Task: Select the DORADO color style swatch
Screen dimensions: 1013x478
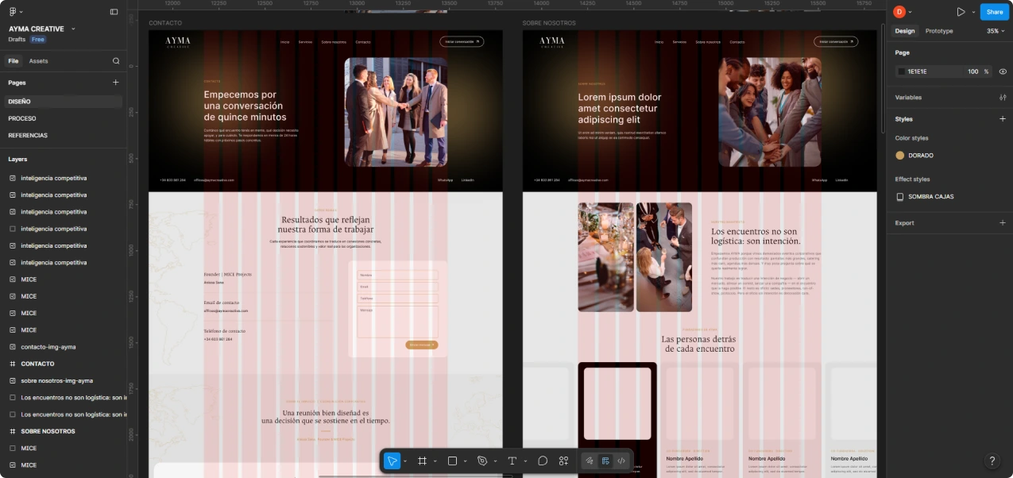Action: [900, 156]
